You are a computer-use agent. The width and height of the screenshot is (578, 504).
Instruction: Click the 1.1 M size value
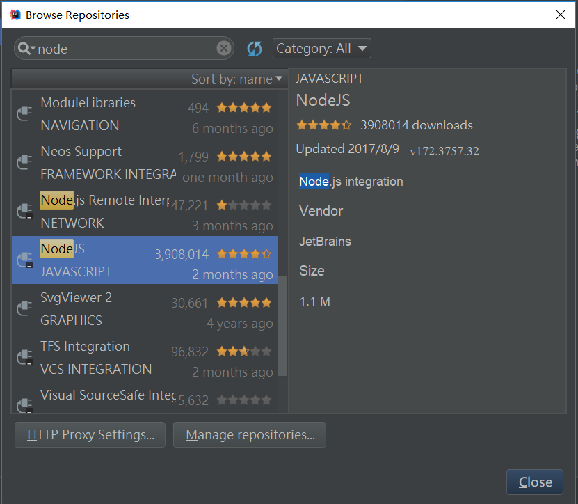click(315, 301)
